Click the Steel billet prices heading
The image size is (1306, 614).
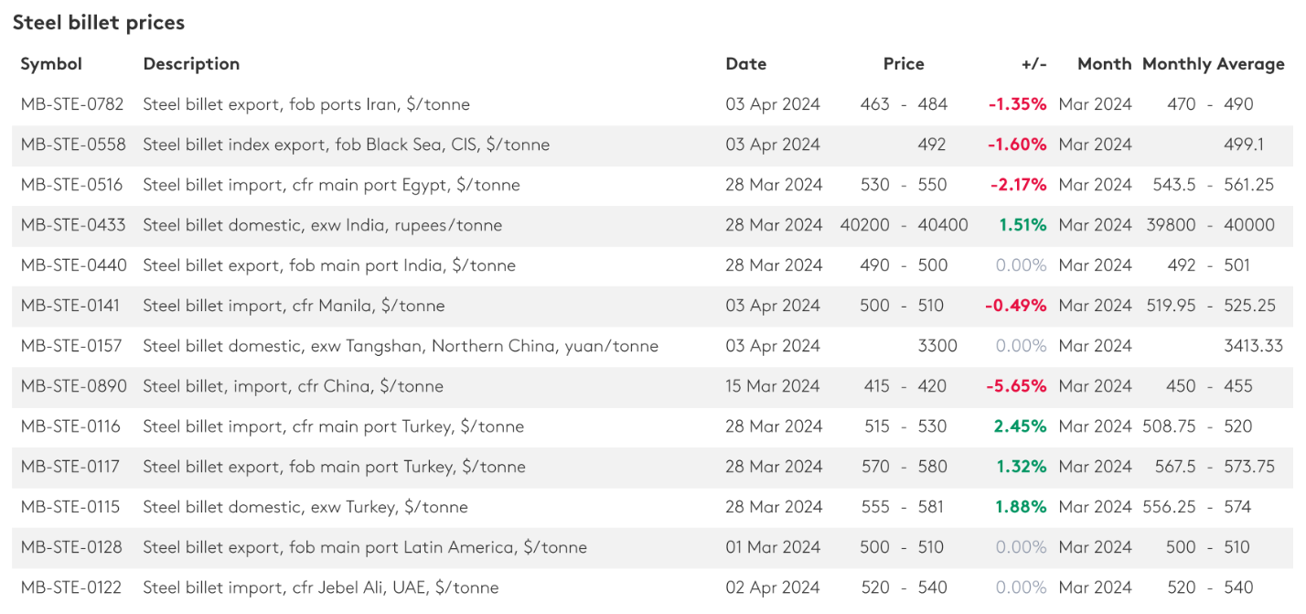click(x=99, y=23)
